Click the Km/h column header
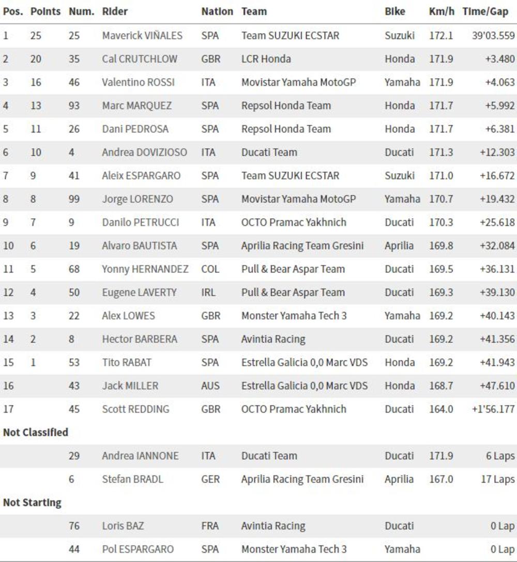 442,11
